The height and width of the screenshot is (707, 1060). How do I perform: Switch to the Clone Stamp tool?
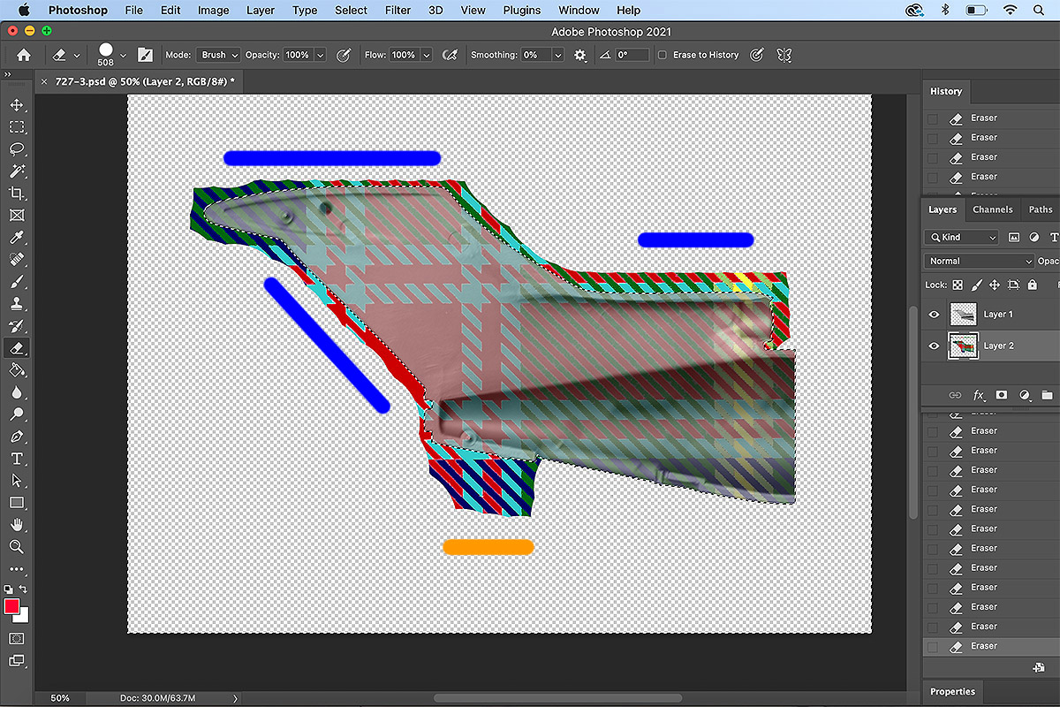[17, 304]
